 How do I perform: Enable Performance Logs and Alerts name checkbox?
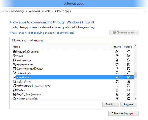coord(14,86)
